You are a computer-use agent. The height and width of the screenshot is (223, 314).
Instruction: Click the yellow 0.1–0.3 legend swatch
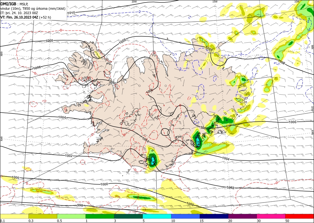point(14,216)
